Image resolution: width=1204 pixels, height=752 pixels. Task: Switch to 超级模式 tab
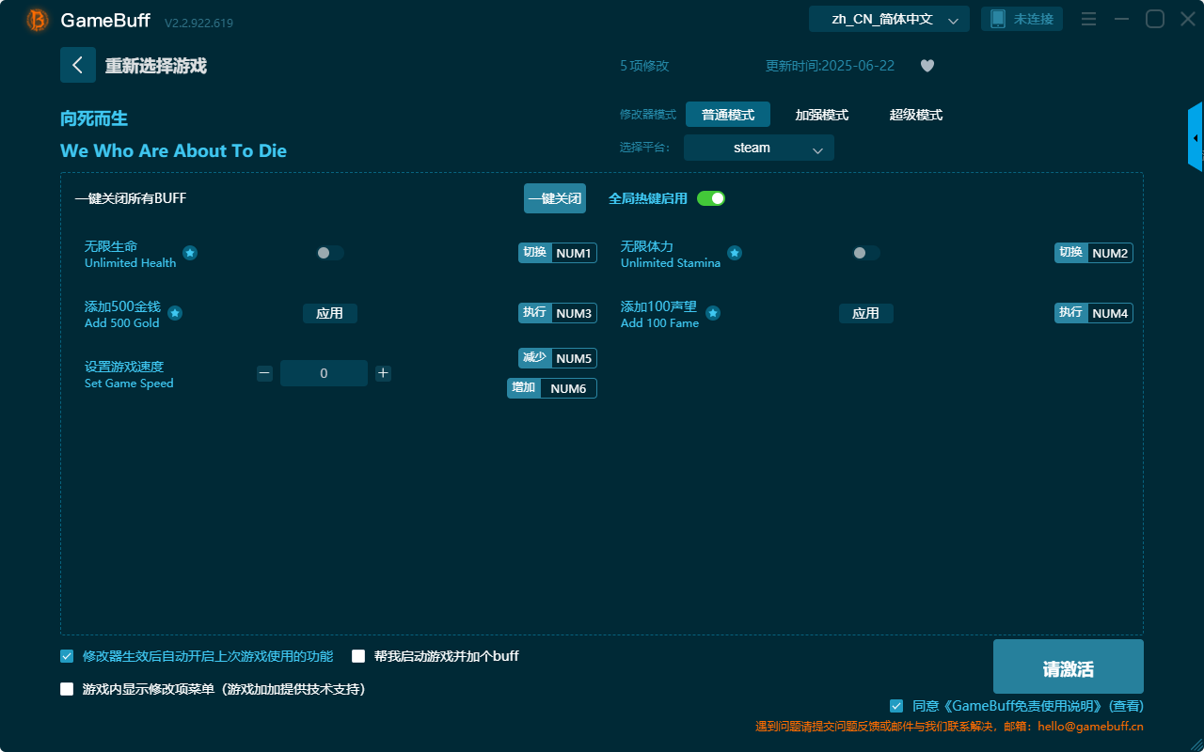(x=915, y=115)
